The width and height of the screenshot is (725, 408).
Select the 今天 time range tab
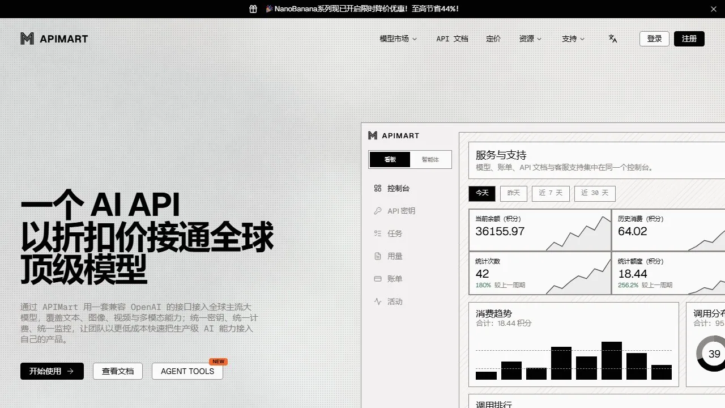pos(482,193)
